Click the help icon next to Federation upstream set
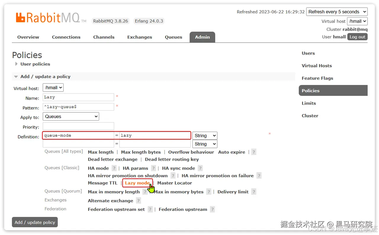This screenshot has height=235, width=379. 150,209
